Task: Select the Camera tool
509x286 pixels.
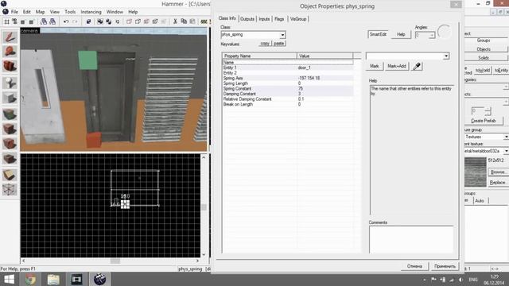Action: [10, 66]
